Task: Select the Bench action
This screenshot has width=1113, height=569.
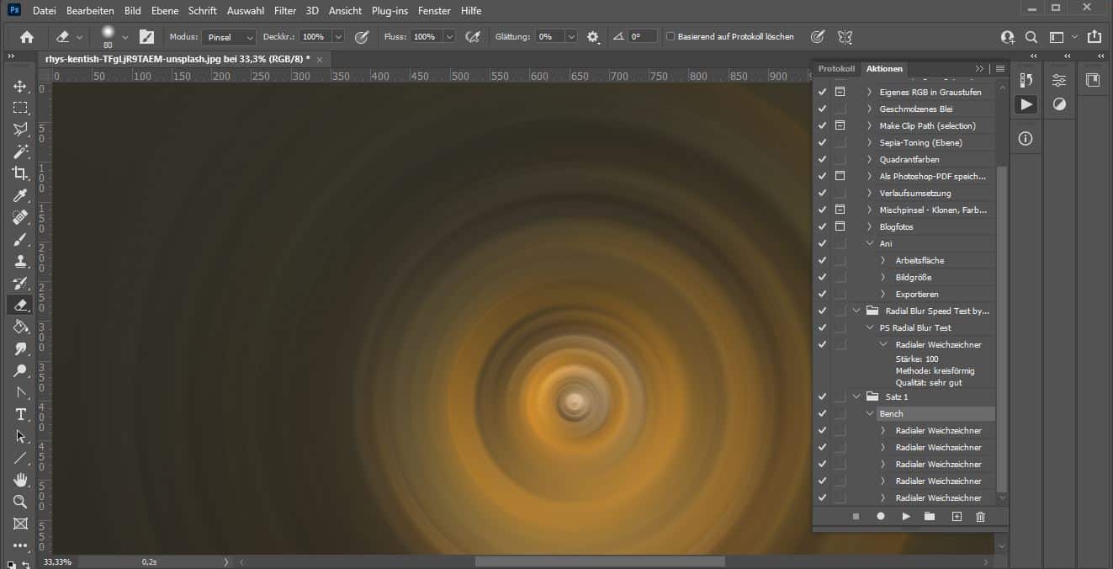Action: tap(891, 413)
